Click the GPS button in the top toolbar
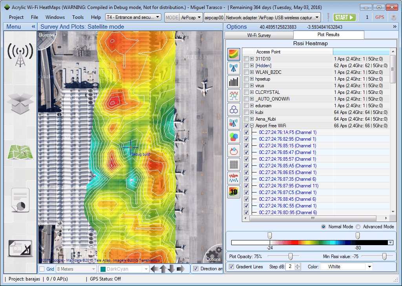 pyautogui.click(x=379, y=17)
